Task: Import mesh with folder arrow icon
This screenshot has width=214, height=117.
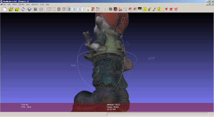Action: [17, 9]
